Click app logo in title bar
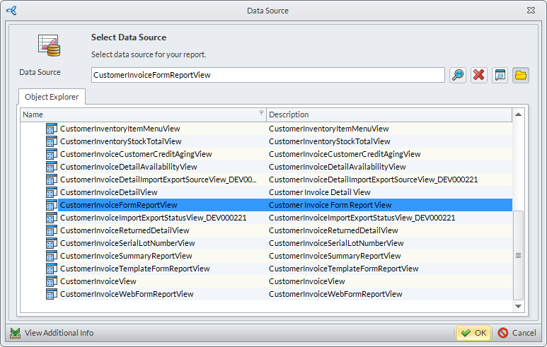 pos(11,11)
